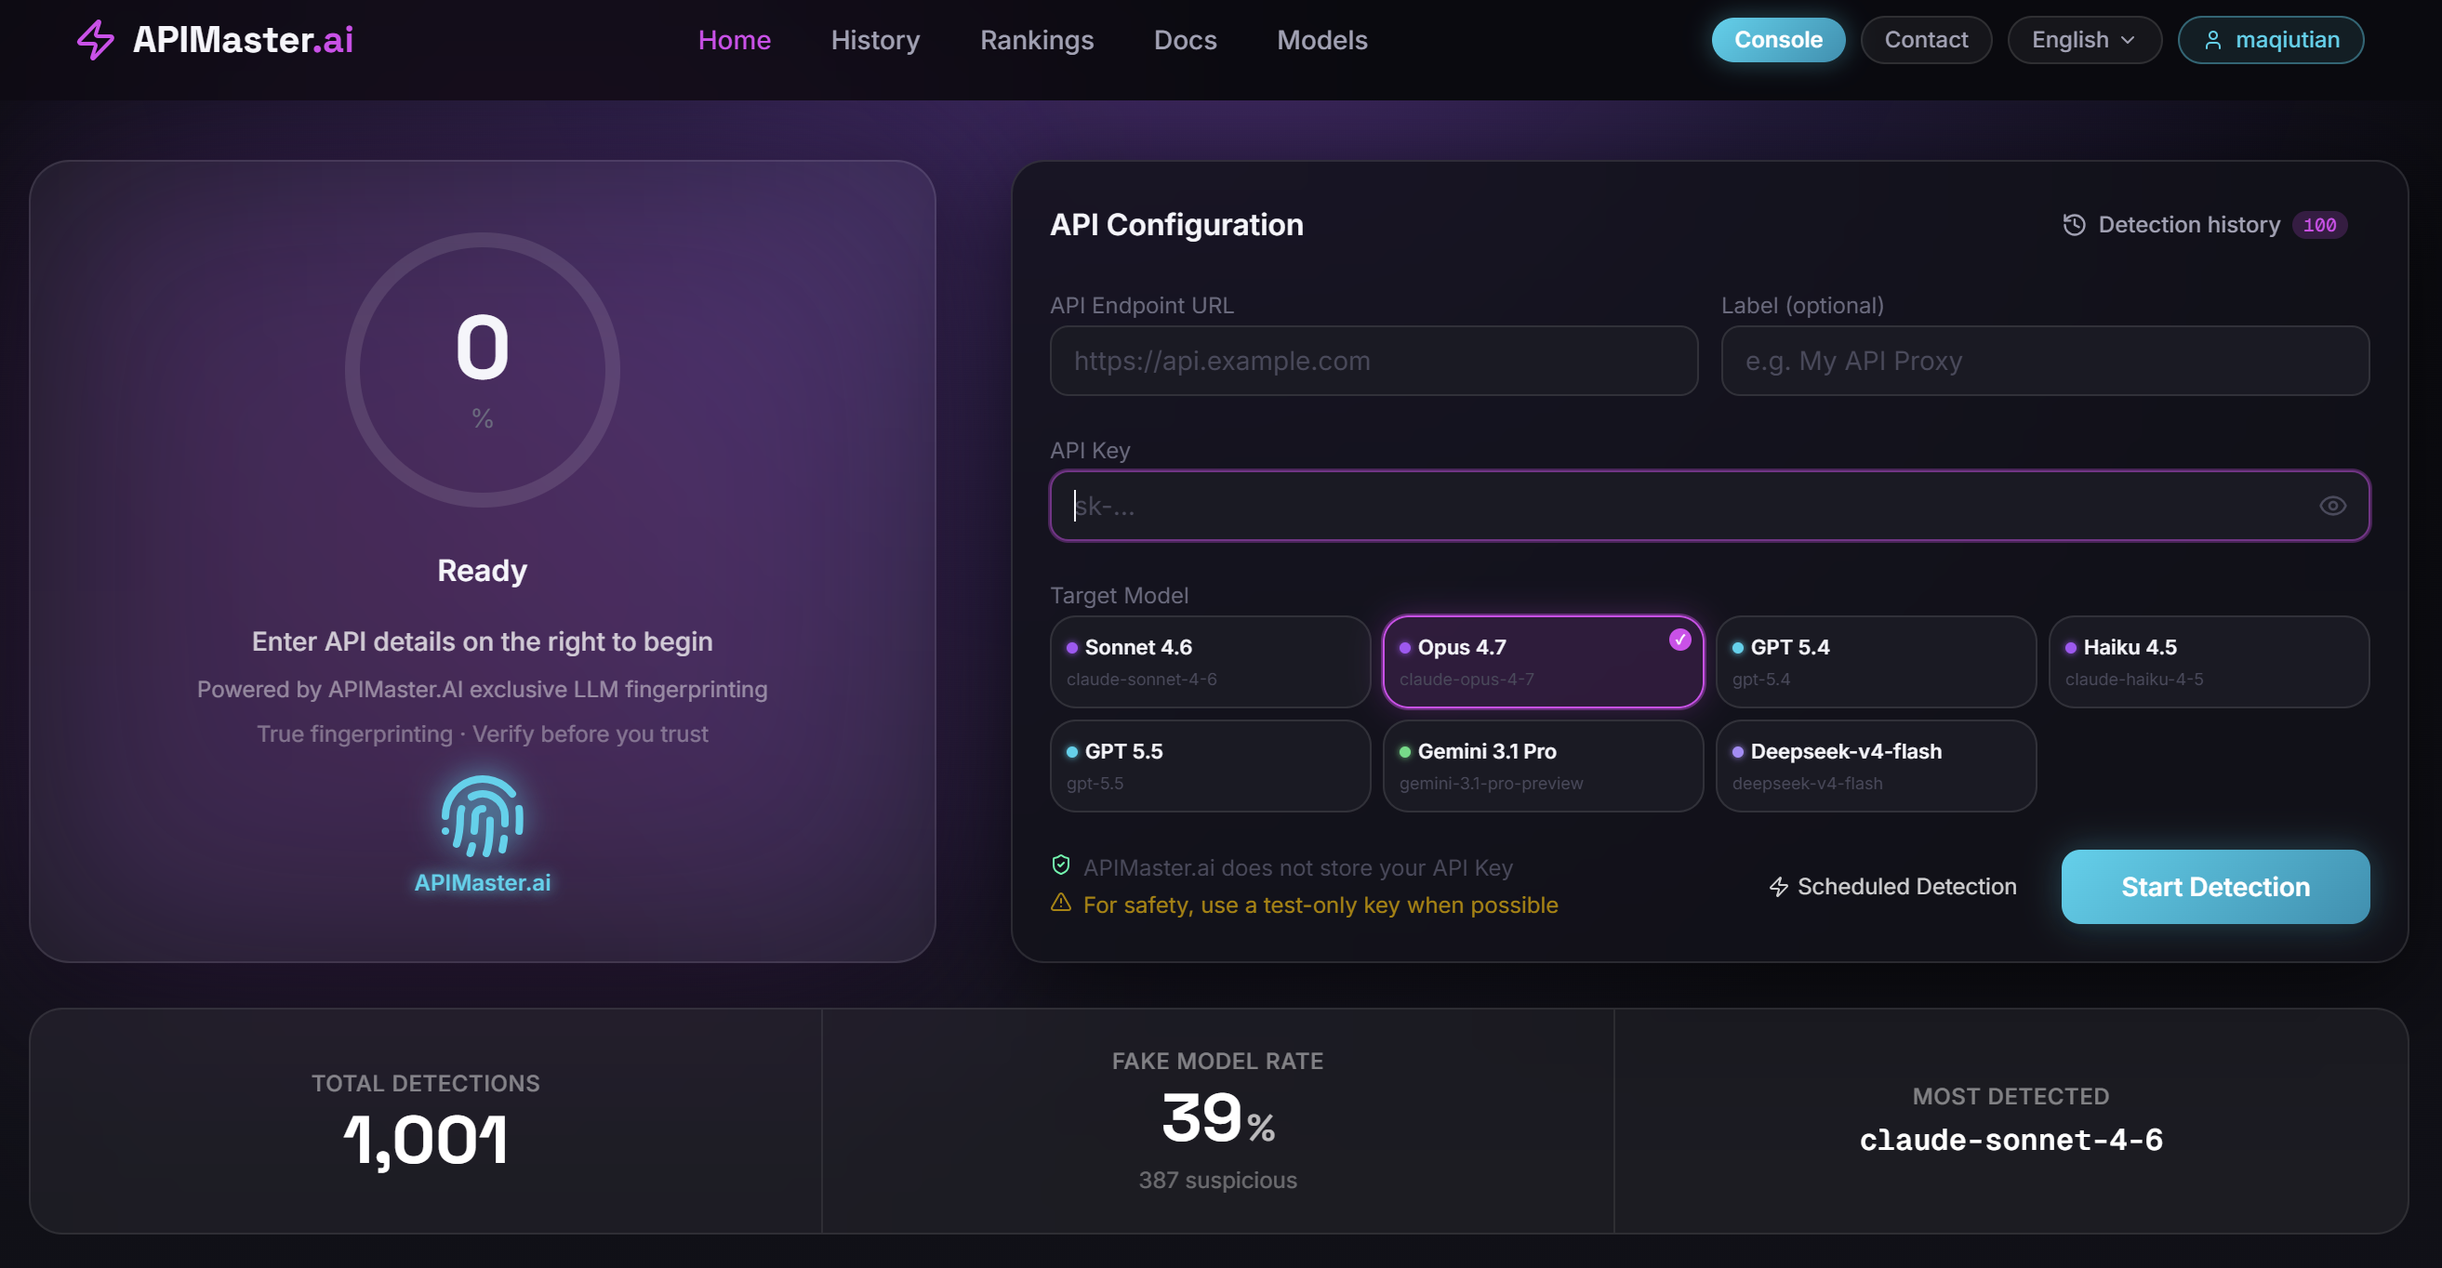Open the Docs nav item
The height and width of the screenshot is (1268, 2442).
coord(1185,40)
